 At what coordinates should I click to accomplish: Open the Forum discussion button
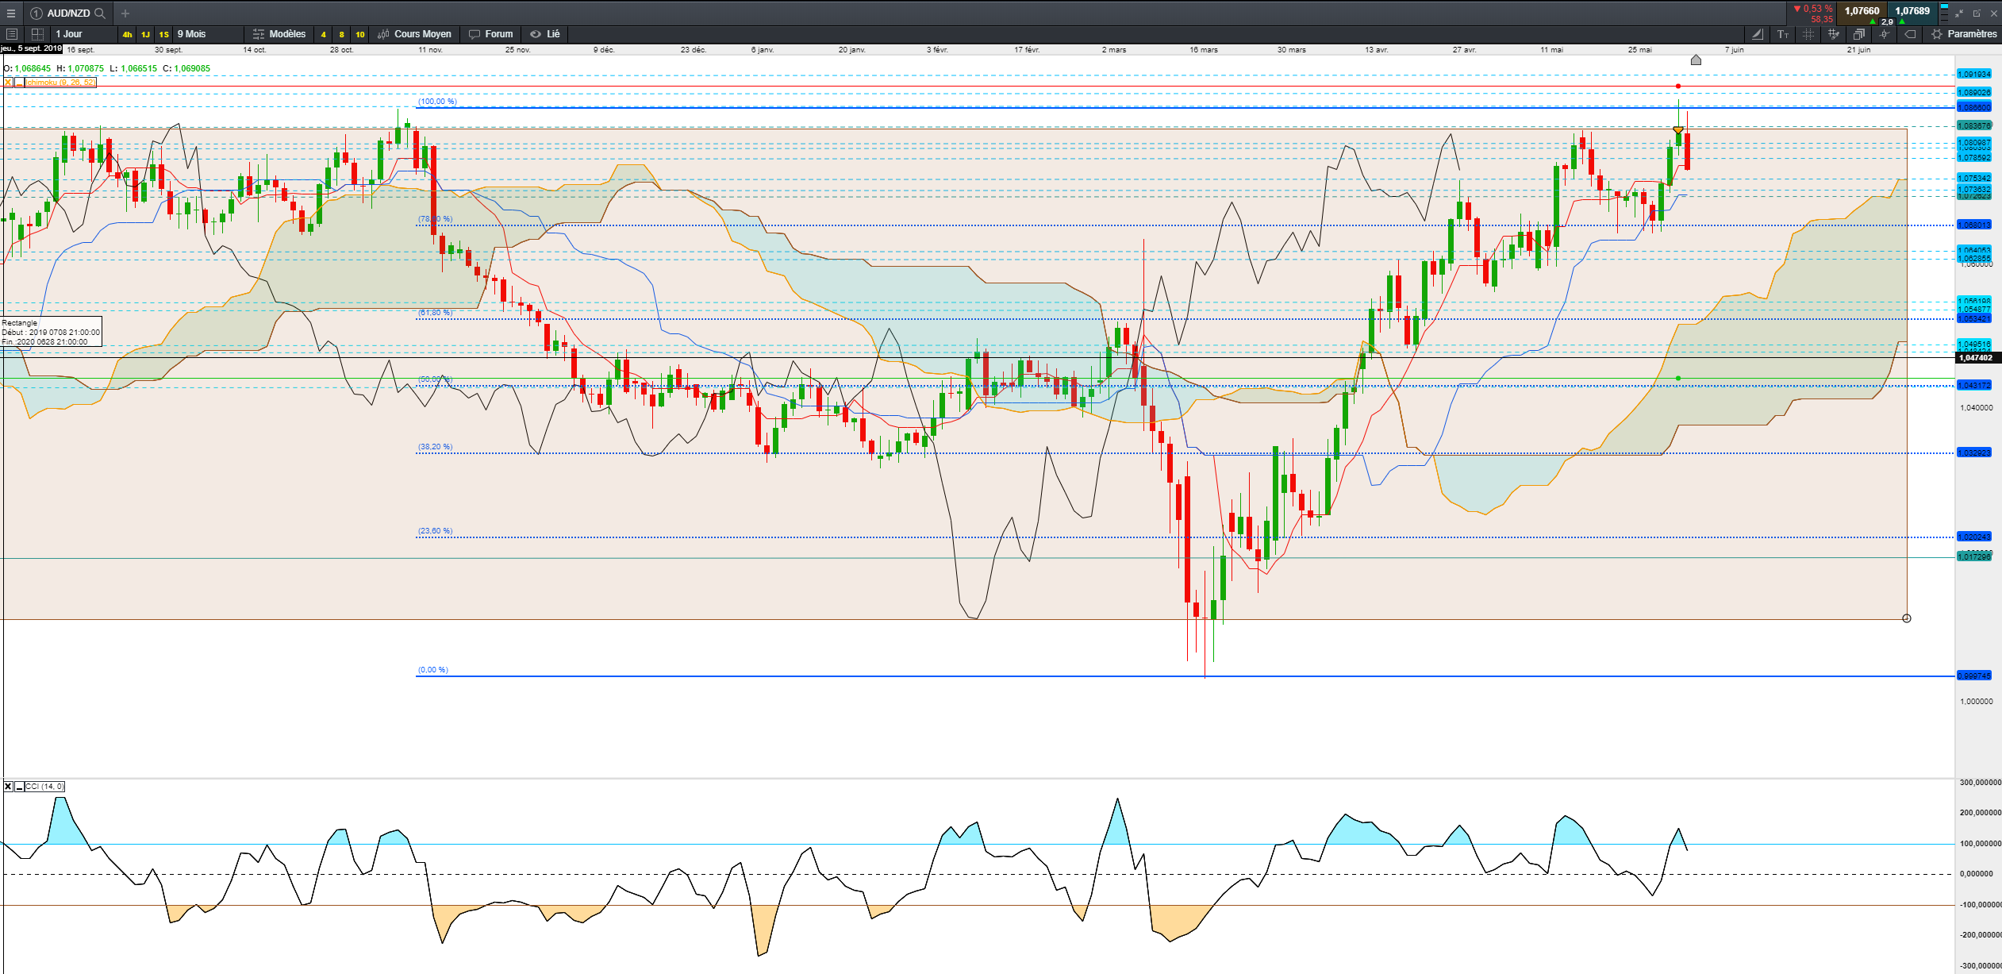[491, 34]
